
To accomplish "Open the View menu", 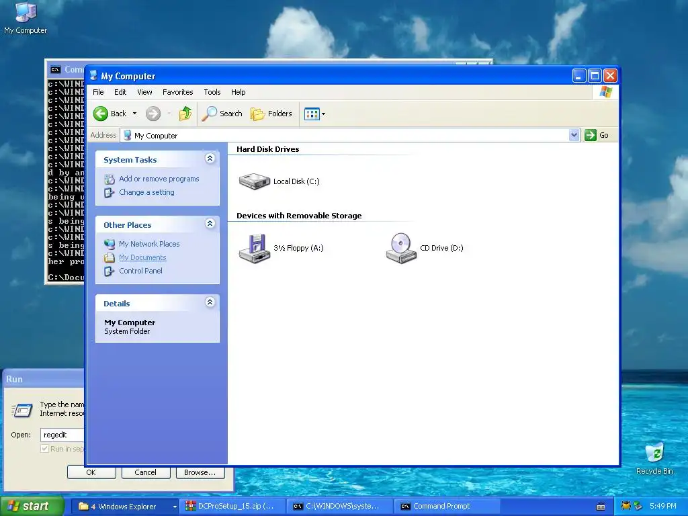I will [x=144, y=92].
